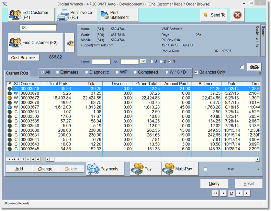The width and height of the screenshot is (271, 211).
Task: Select the Estimates radio button
Action: pos(57,72)
